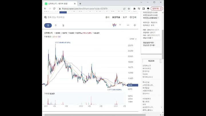The height and width of the screenshot is (116, 206).
Task: Click the 인쇄 print option
Action: point(133,17)
